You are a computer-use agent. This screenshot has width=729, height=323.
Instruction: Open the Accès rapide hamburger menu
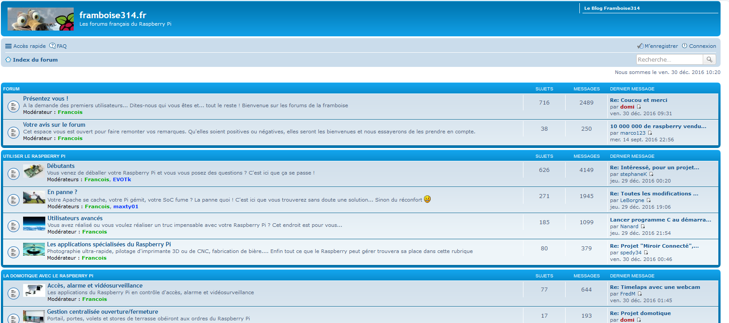tap(25, 46)
